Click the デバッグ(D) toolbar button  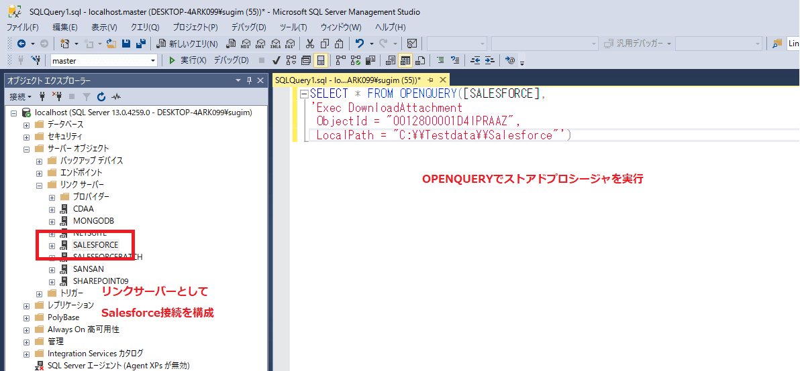[x=231, y=60]
